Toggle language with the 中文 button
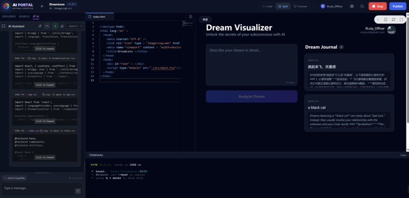 click(206, 20)
